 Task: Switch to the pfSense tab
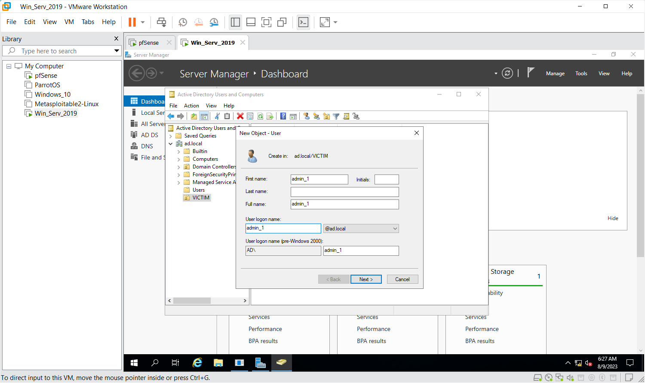point(149,43)
